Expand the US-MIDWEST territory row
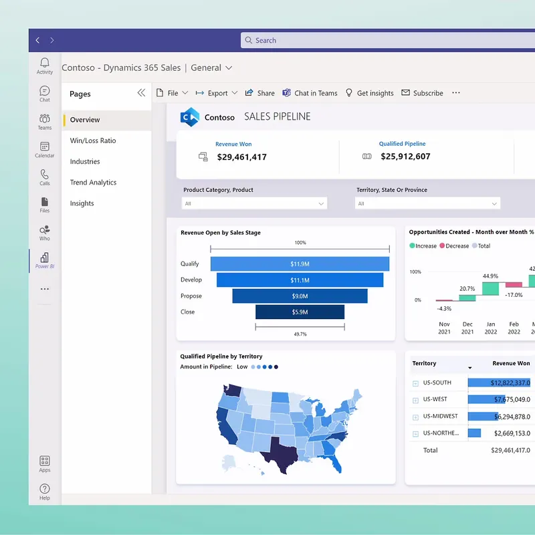The image size is (535, 535). (x=415, y=417)
